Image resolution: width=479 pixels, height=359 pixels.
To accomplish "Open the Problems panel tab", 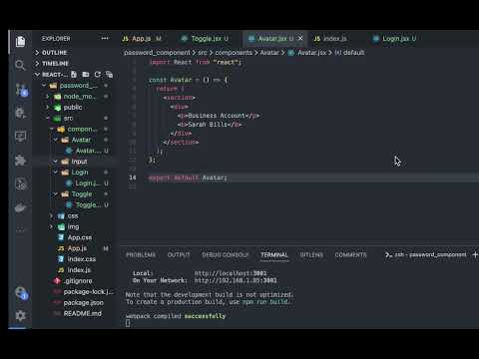I will point(141,255).
